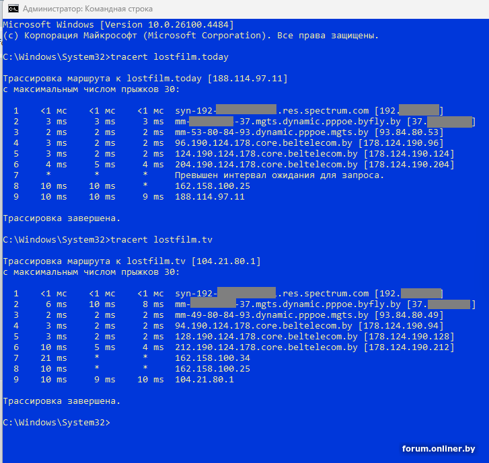Open the Command Prompt system menu icon

13,9
